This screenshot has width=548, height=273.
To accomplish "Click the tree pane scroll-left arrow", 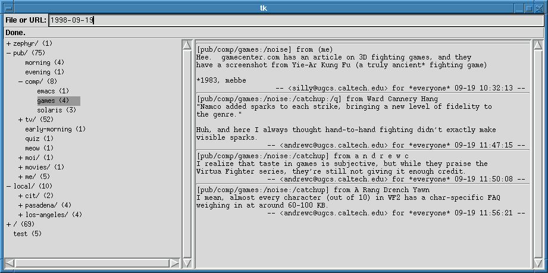I will tap(10, 263).
